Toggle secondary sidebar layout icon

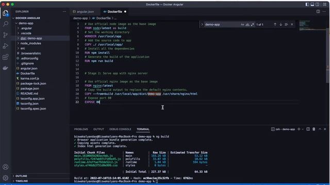(318, 5)
